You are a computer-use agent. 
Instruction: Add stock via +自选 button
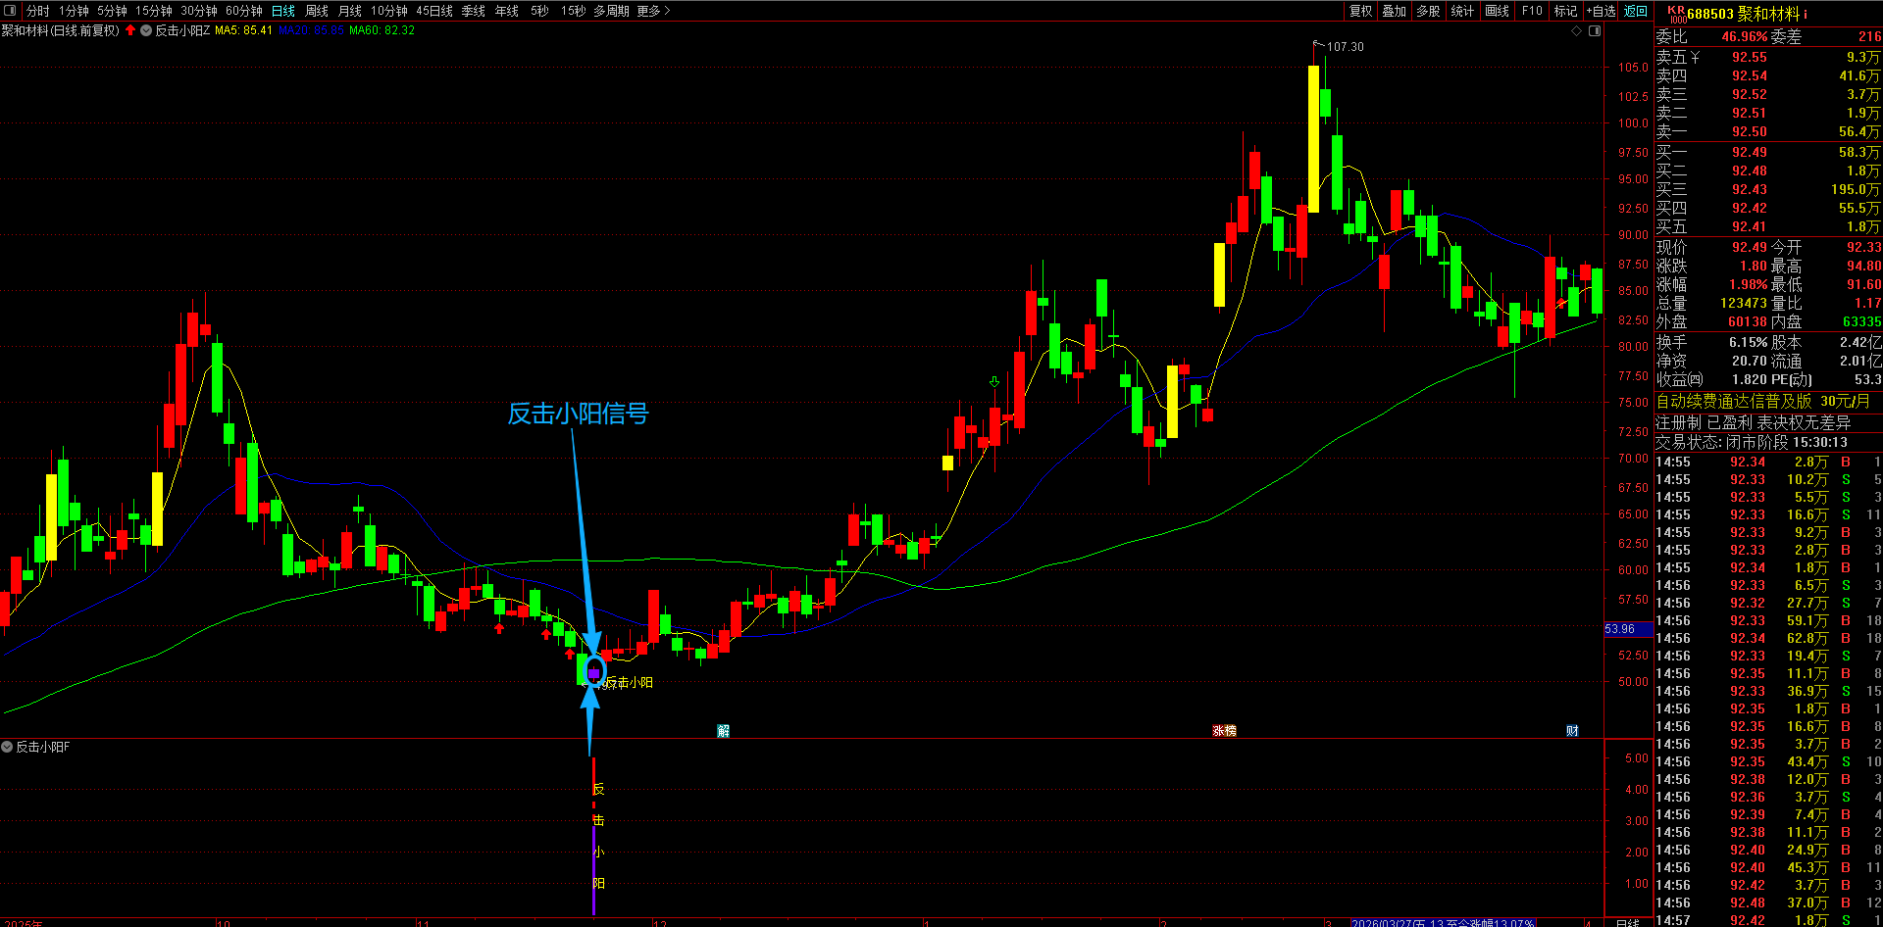point(1602,11)
